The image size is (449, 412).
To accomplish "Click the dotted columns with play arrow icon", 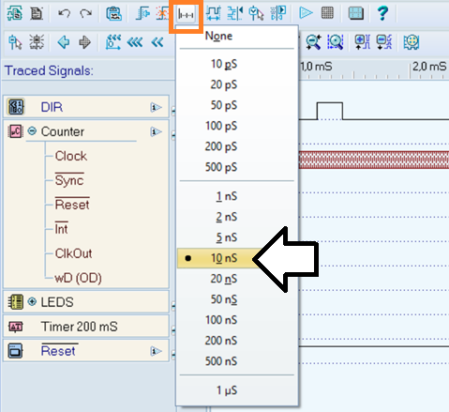I will pos(278,13).
